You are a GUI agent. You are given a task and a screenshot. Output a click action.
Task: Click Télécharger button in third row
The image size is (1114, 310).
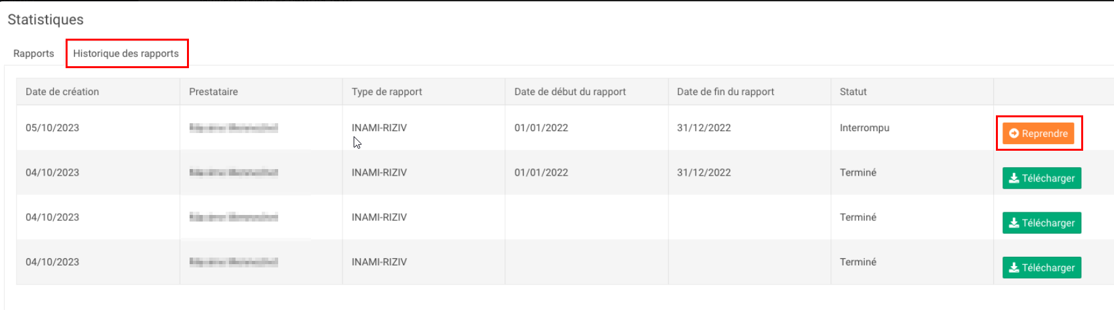[1041, 223]
